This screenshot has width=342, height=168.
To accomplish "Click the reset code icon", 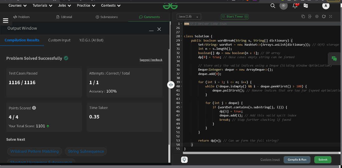I will coord(324,17).
